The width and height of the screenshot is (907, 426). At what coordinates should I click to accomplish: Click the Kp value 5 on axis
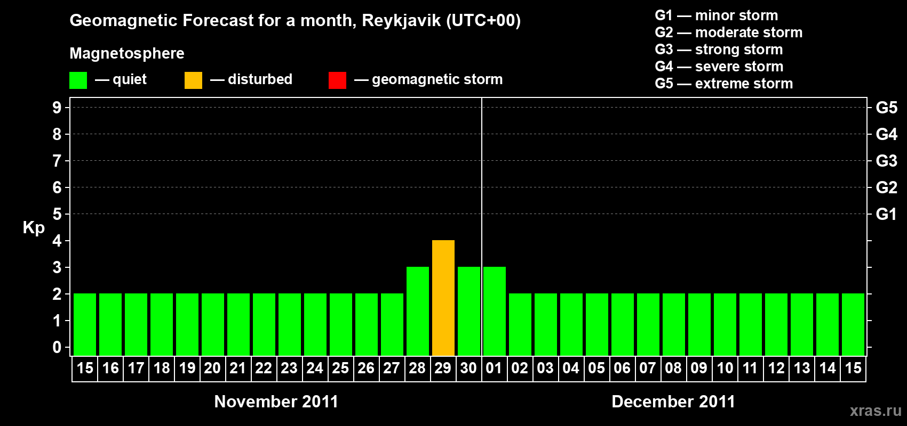coord(57,214)
